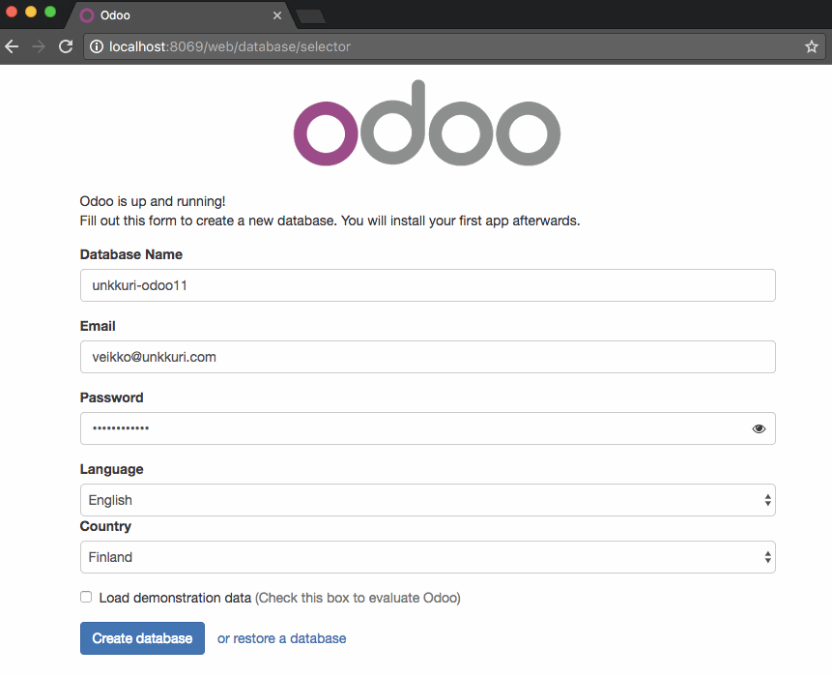The width and height of the screenshot is (832, 677).
Task: Expand the Country dropdown showing Finland
Action: [427, 557]
